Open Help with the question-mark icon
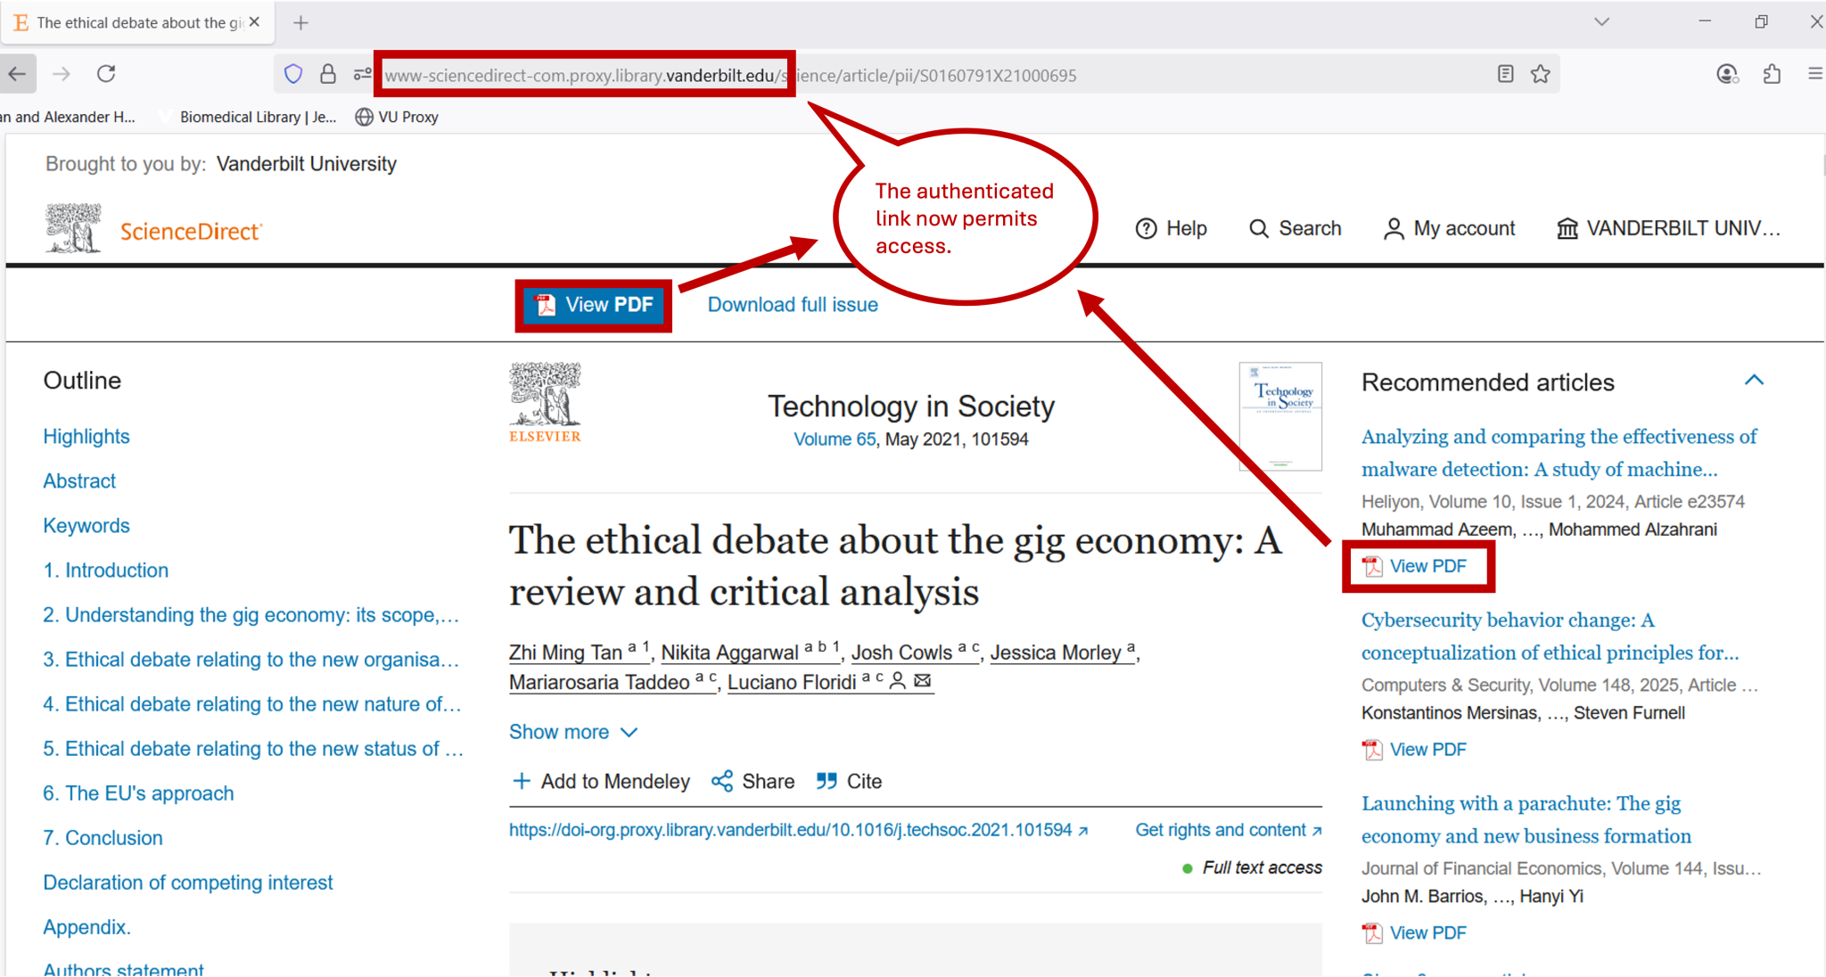This screenshot has height=977, width=1826. click(1147, 228)
